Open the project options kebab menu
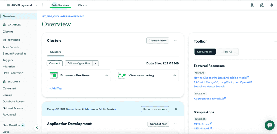Image resolution: width=277 pixels, height=134 pixels. (x=43, y=5)
